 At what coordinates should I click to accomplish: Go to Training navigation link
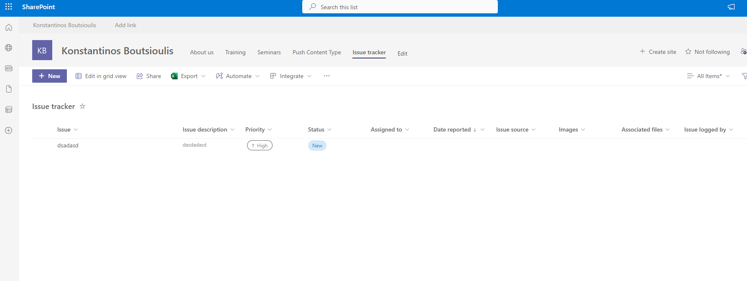click(235, 52)
